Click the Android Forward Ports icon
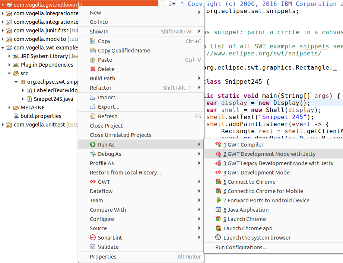The image size is (343, 263). [x=218, y=200]
